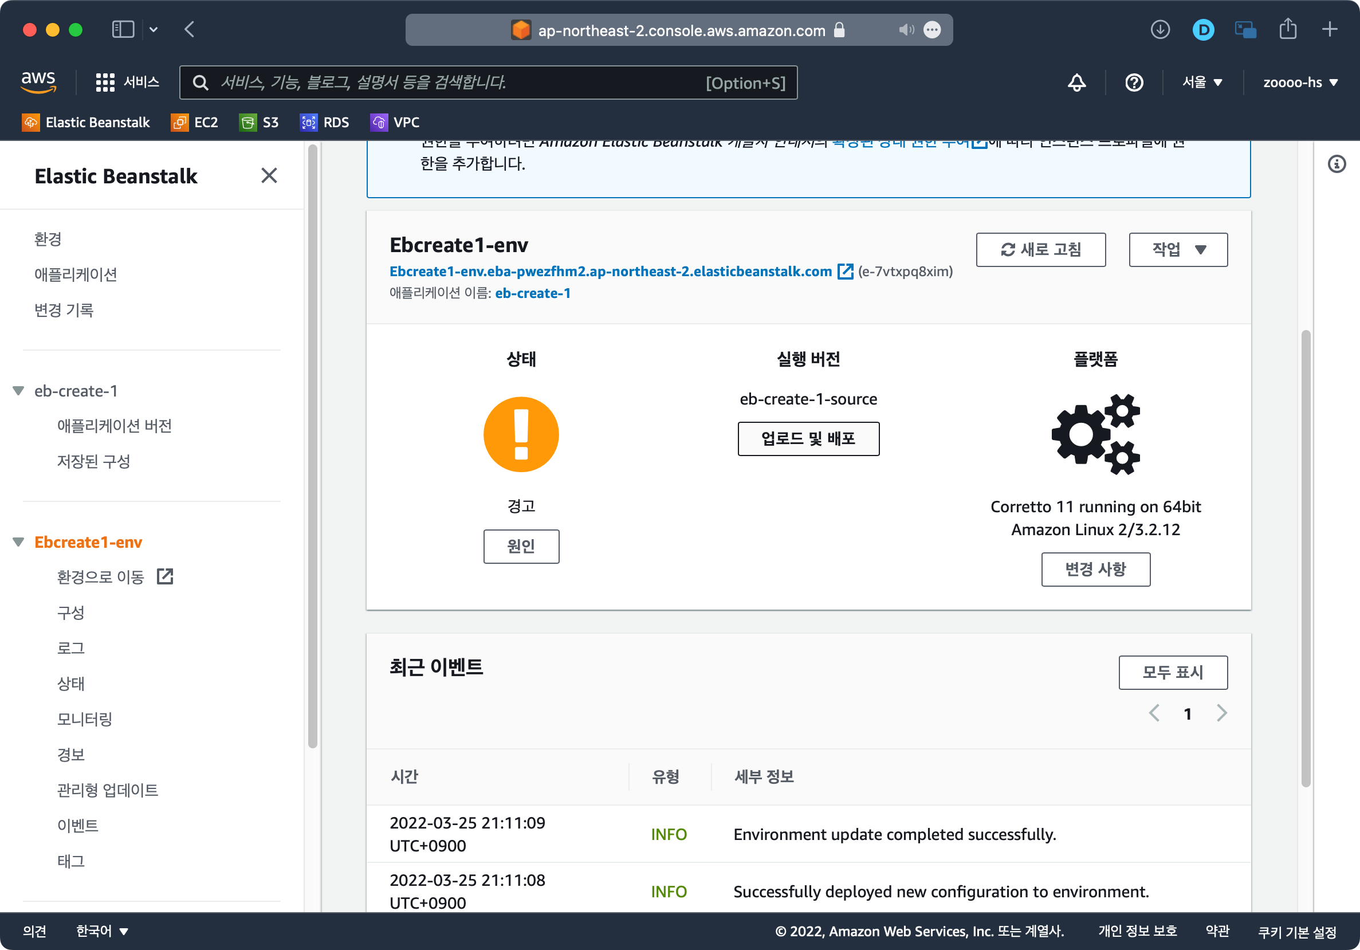Open the 작업 actions dropdown

point(1178,249)
